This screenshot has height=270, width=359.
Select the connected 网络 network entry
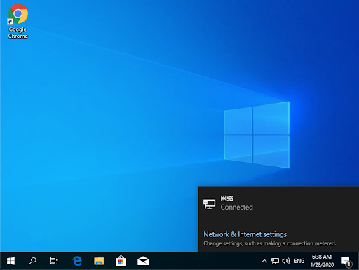pyautogui.click(x=278, y=203)
